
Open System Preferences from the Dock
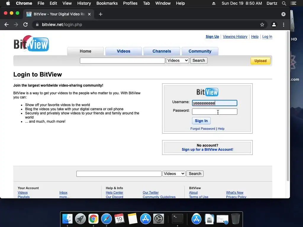159,219
